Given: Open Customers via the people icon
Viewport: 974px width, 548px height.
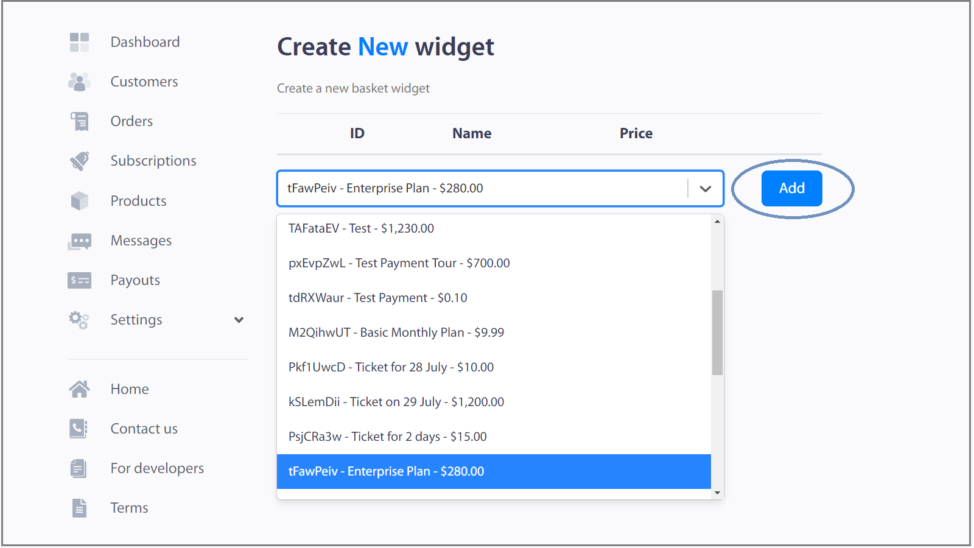Looking at the screenshot, I should pos(79,82).
